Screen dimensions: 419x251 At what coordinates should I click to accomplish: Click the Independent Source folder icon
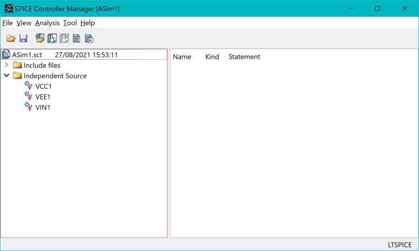pyautogui.click(x=17, y=76)
